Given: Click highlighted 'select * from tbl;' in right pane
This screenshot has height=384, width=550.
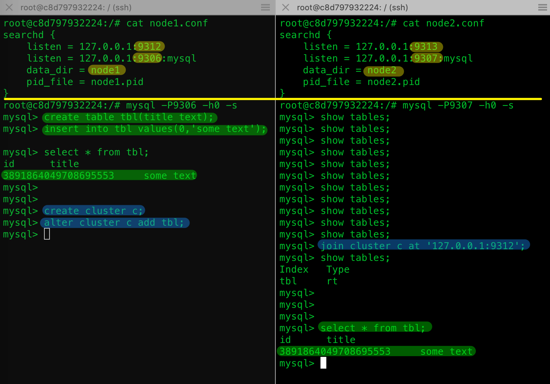Looking at the screenshot, I should (x=375, y=327).
